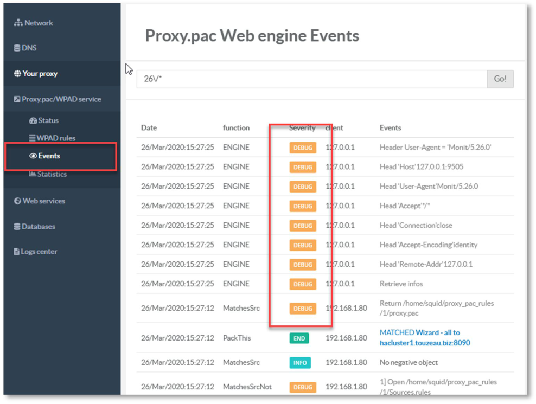Image resolution: width=536 pixels, height=404 pixels.
Task: Click the Statistics chart icon
Action: (x=33, y=174)
